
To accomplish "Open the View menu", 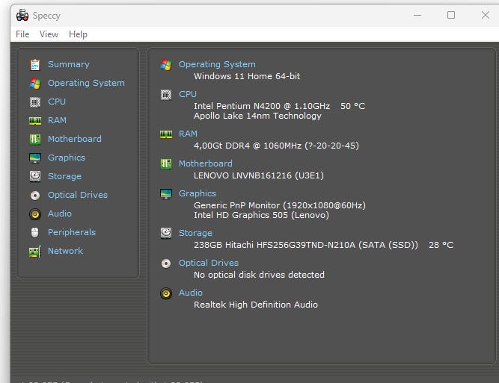I will [x=49, y=34].
